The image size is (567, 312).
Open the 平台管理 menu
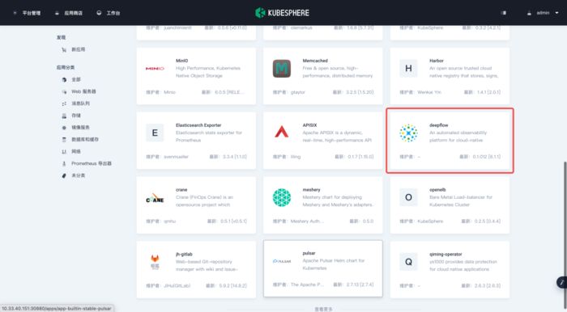tap(27, 13)
